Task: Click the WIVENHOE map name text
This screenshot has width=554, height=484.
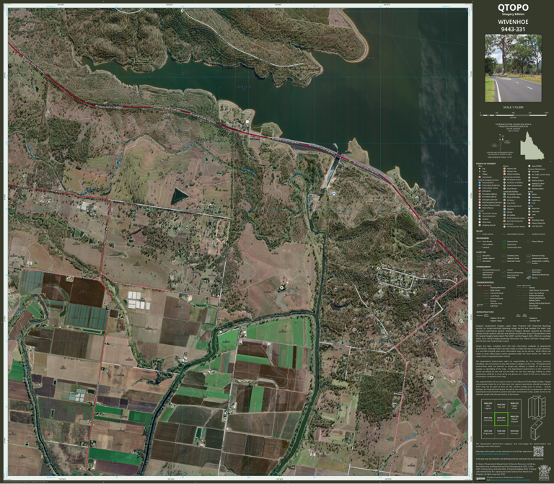Action: (x=513, y=22)
